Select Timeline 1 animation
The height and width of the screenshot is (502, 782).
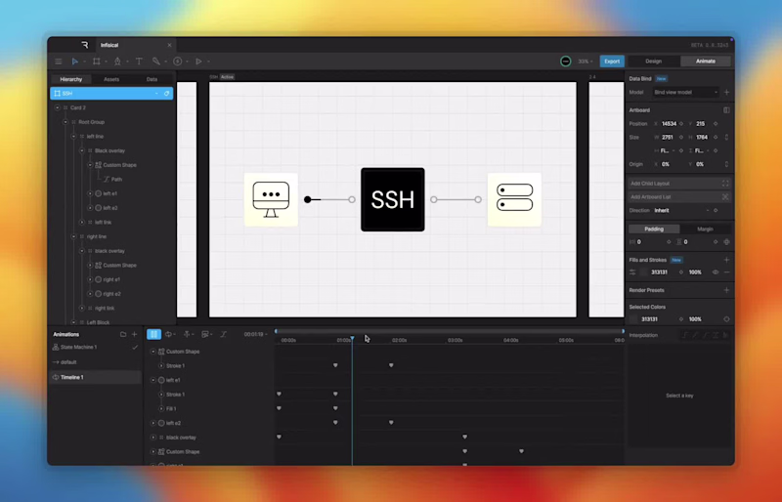pyautogui.click(x=95, y=377)
